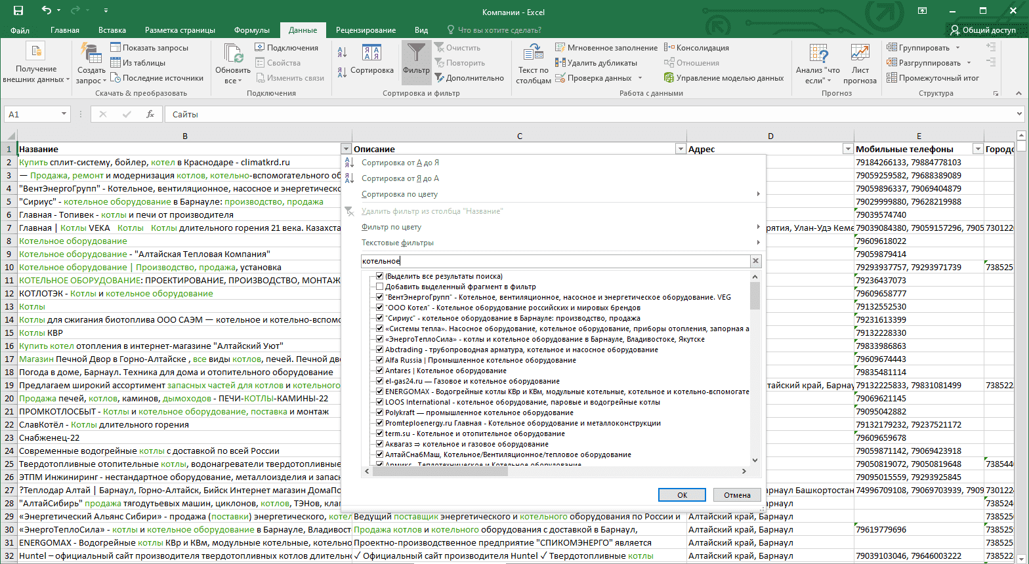Click Общий доступ (Share) button
The width and height of the screenshot is (1029, 564).
[x=982, y=30]
